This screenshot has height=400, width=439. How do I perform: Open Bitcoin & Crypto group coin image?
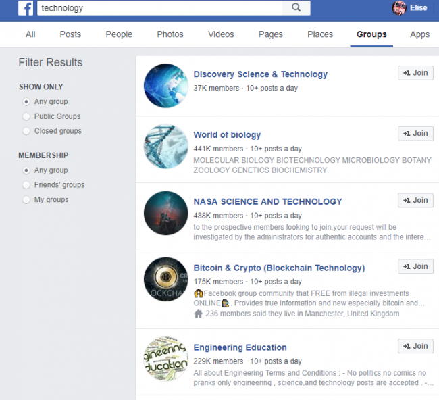pyautogui.click(x=165, y=279)
